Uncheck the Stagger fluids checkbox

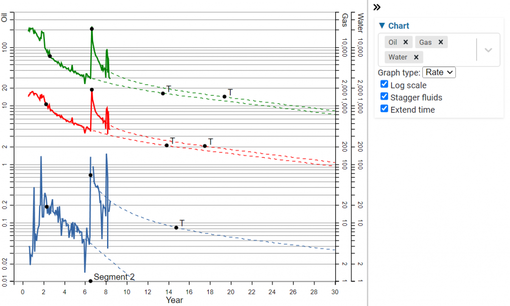(x=384, y=97)
